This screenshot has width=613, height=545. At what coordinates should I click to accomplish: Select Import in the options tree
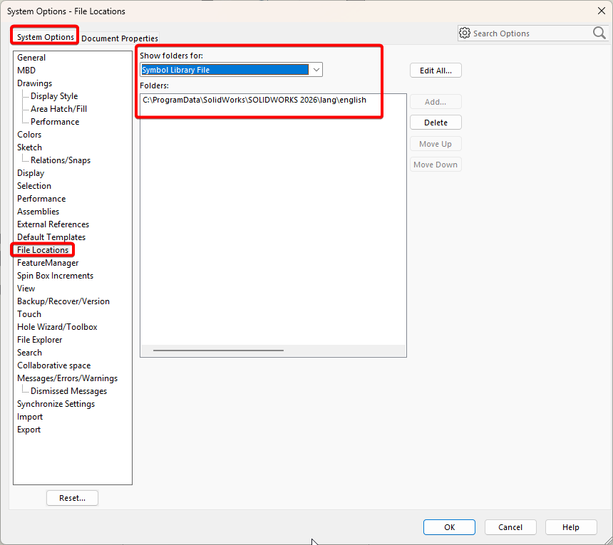pos(30,417)
